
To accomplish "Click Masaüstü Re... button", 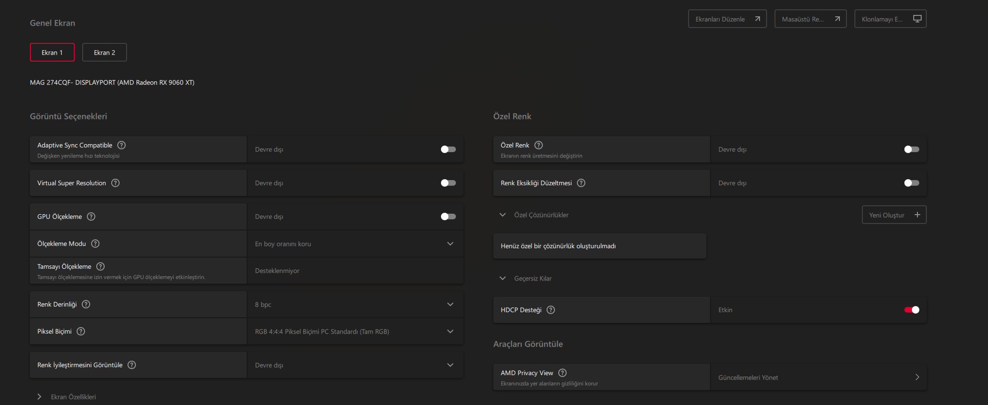I will tap(810, 19).
